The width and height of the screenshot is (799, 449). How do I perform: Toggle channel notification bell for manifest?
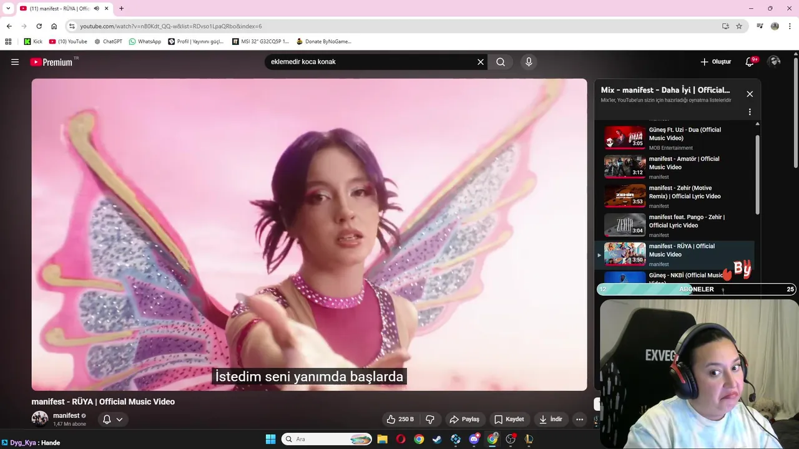pos(107,419)
